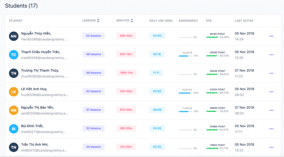Open the three-dot menu for Nguyễn Thị Bảo Yến

click(271, 110)
